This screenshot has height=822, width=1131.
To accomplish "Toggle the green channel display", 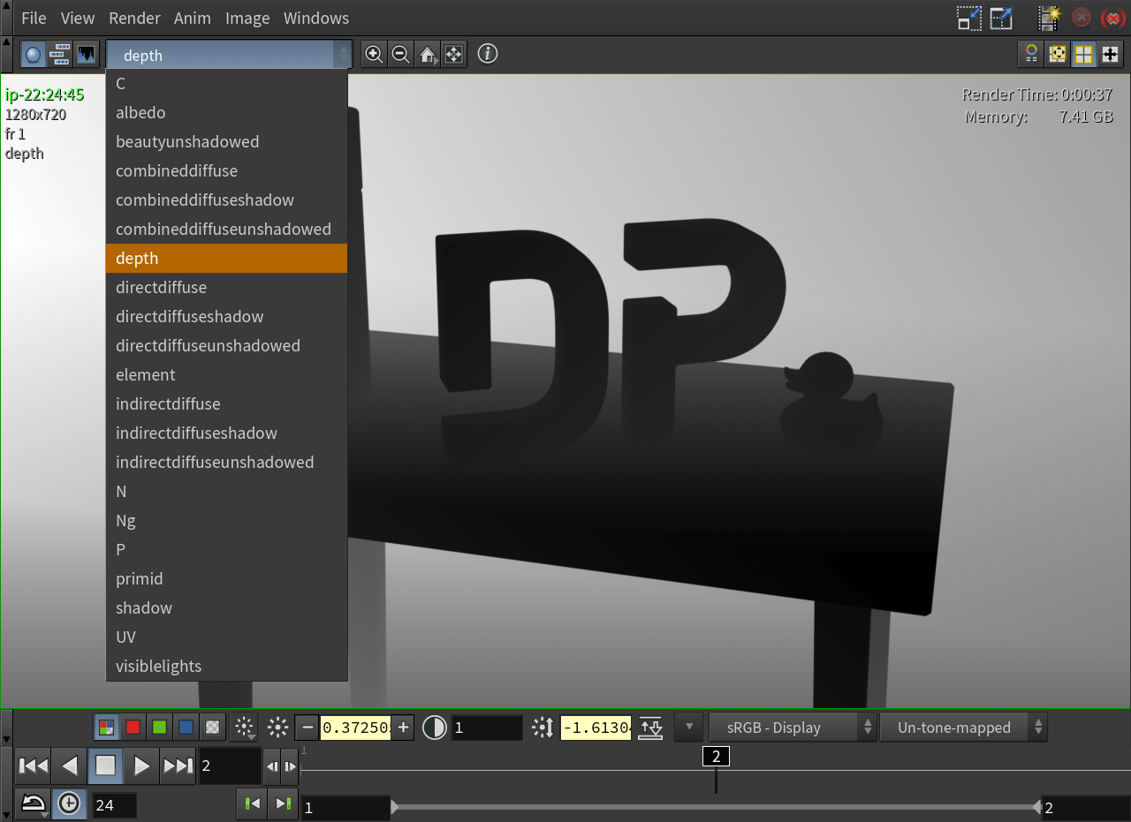I will pos(159,728).
